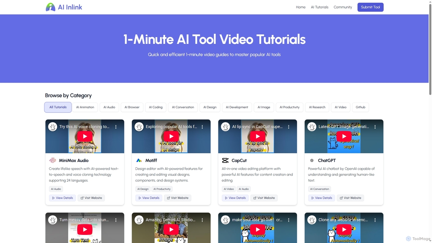Click the AI Video tag on CapCut card
The height and width of the screenshot is (243, 432).
(x=229, y=189)
